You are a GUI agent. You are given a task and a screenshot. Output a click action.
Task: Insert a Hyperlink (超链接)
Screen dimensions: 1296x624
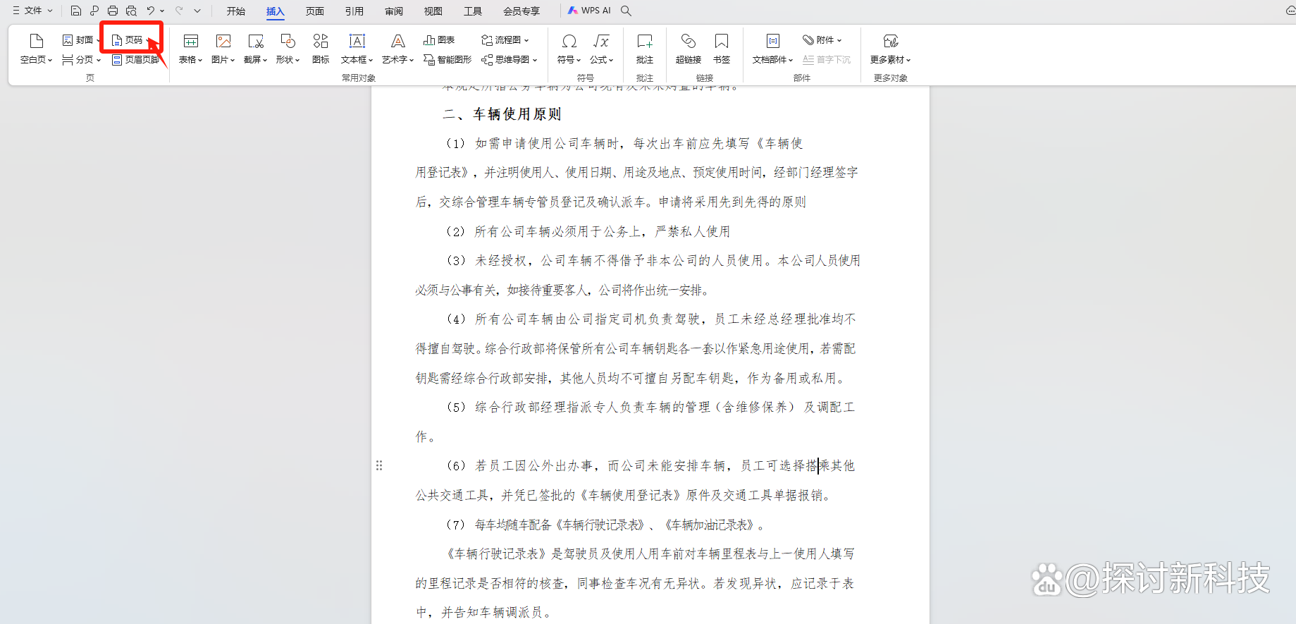tap(689, 48)
